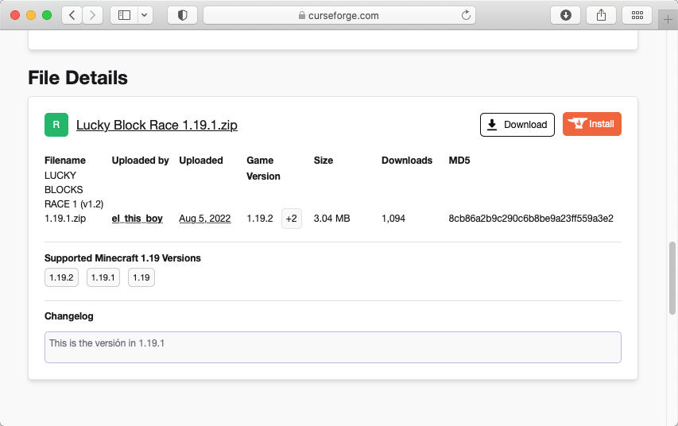678x426 pixels.
Task: Click the 1.19.2 game version value
Action: coord(259,219)
